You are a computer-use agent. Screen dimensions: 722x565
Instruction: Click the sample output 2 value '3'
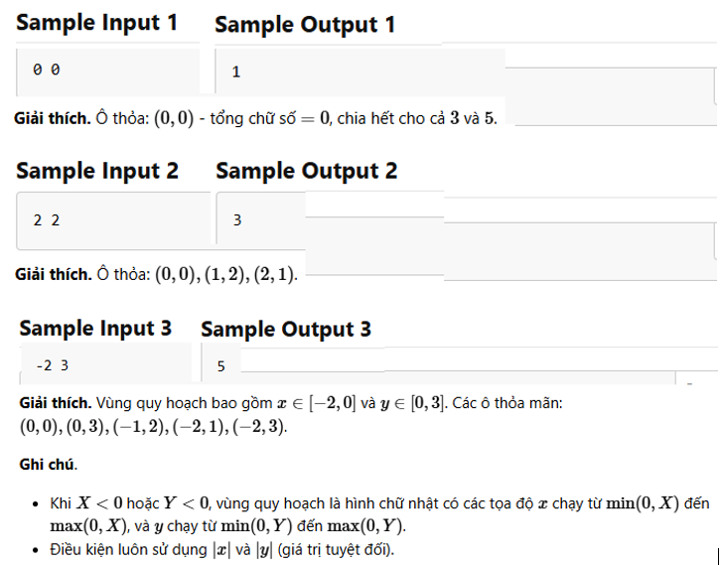[x=237, y=220]
